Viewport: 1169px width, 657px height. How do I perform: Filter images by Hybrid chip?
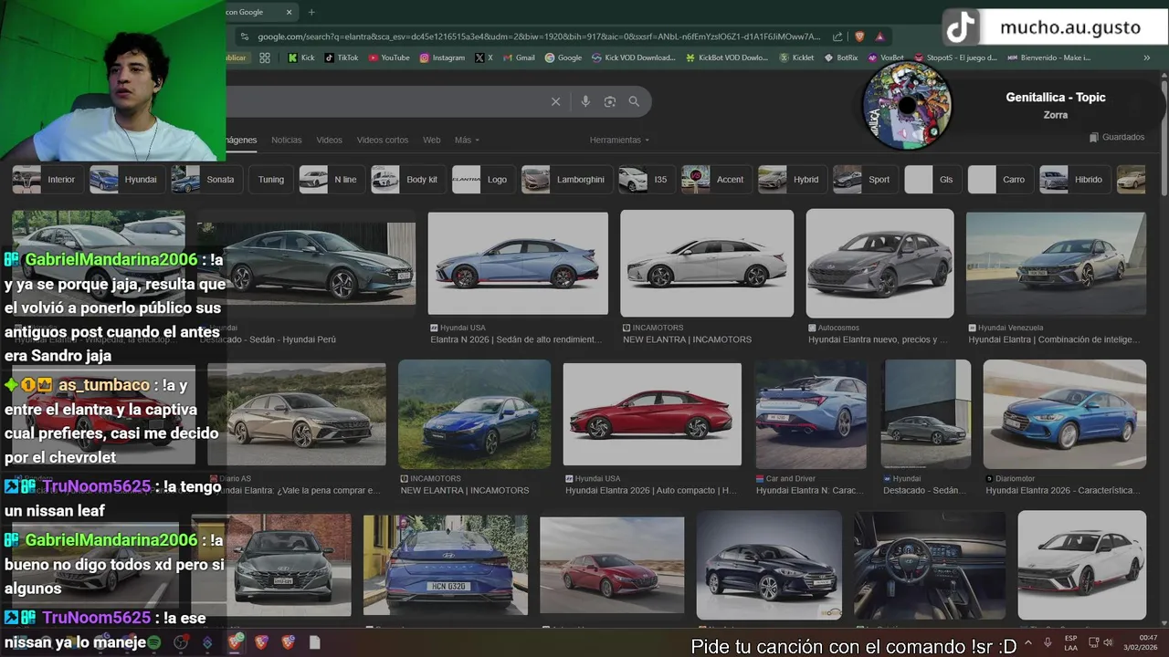pos(791,180)
